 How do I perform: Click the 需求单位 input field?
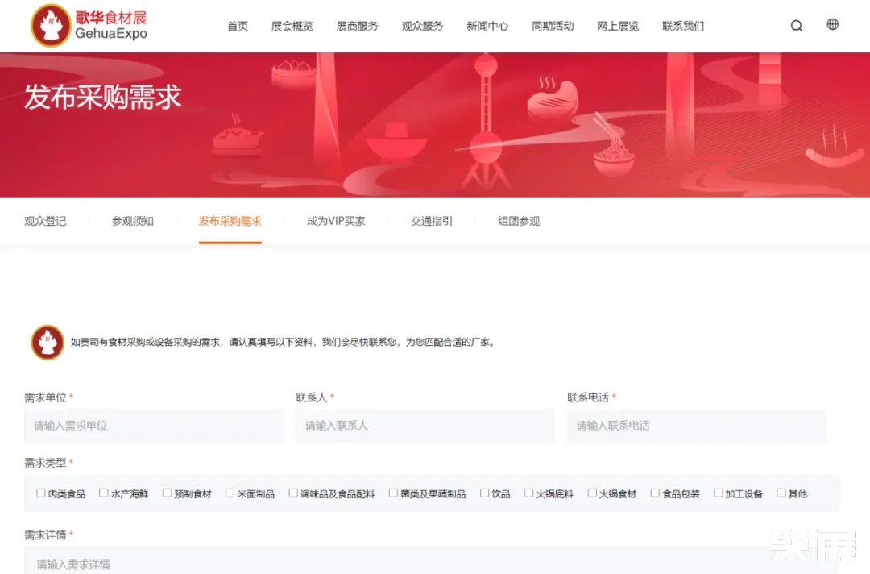point(153,426)
